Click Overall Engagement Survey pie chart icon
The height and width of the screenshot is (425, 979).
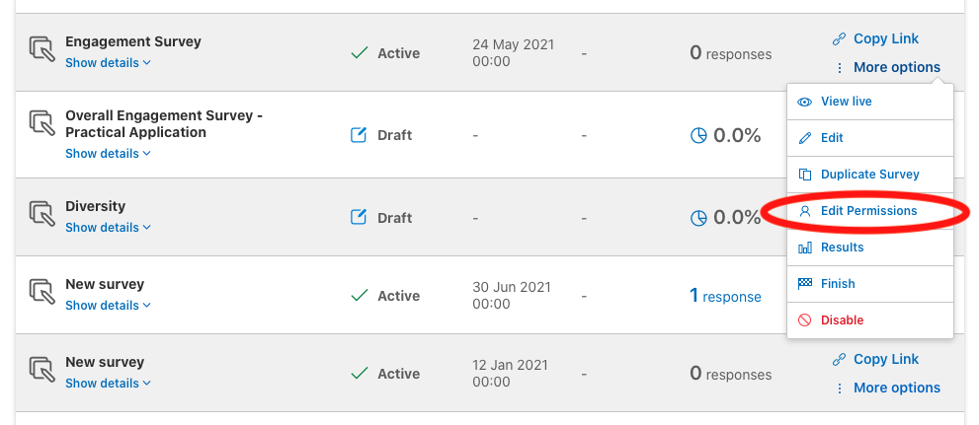[x=698, y=135]
